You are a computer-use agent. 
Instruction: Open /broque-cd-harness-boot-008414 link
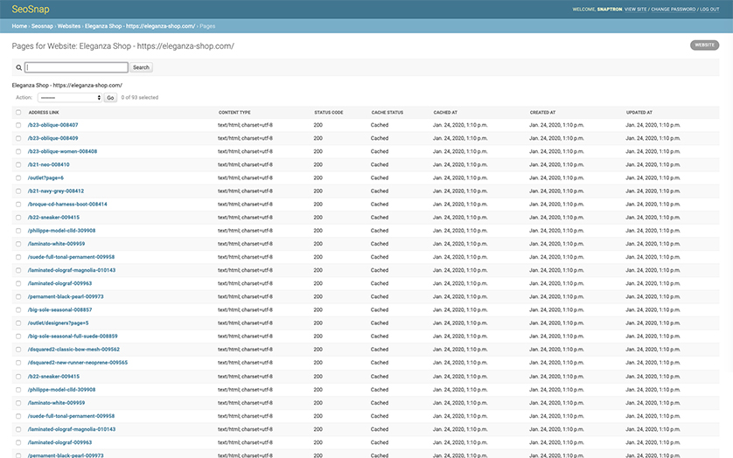coord(67,204)
